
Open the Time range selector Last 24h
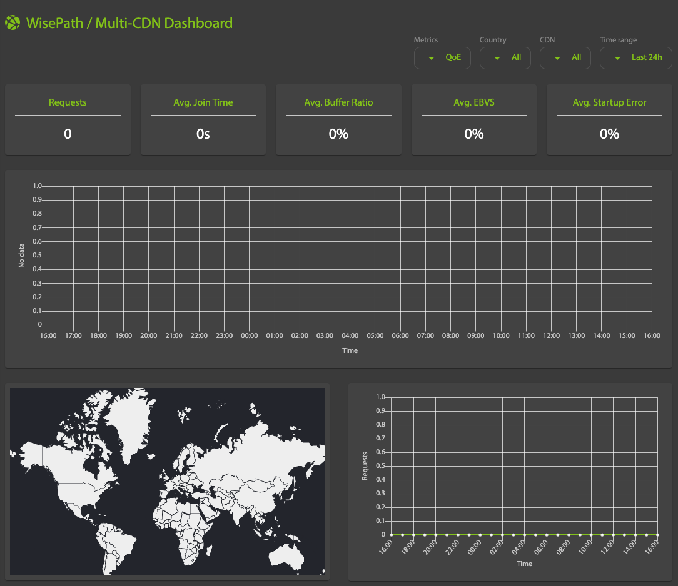coord(636,57)
